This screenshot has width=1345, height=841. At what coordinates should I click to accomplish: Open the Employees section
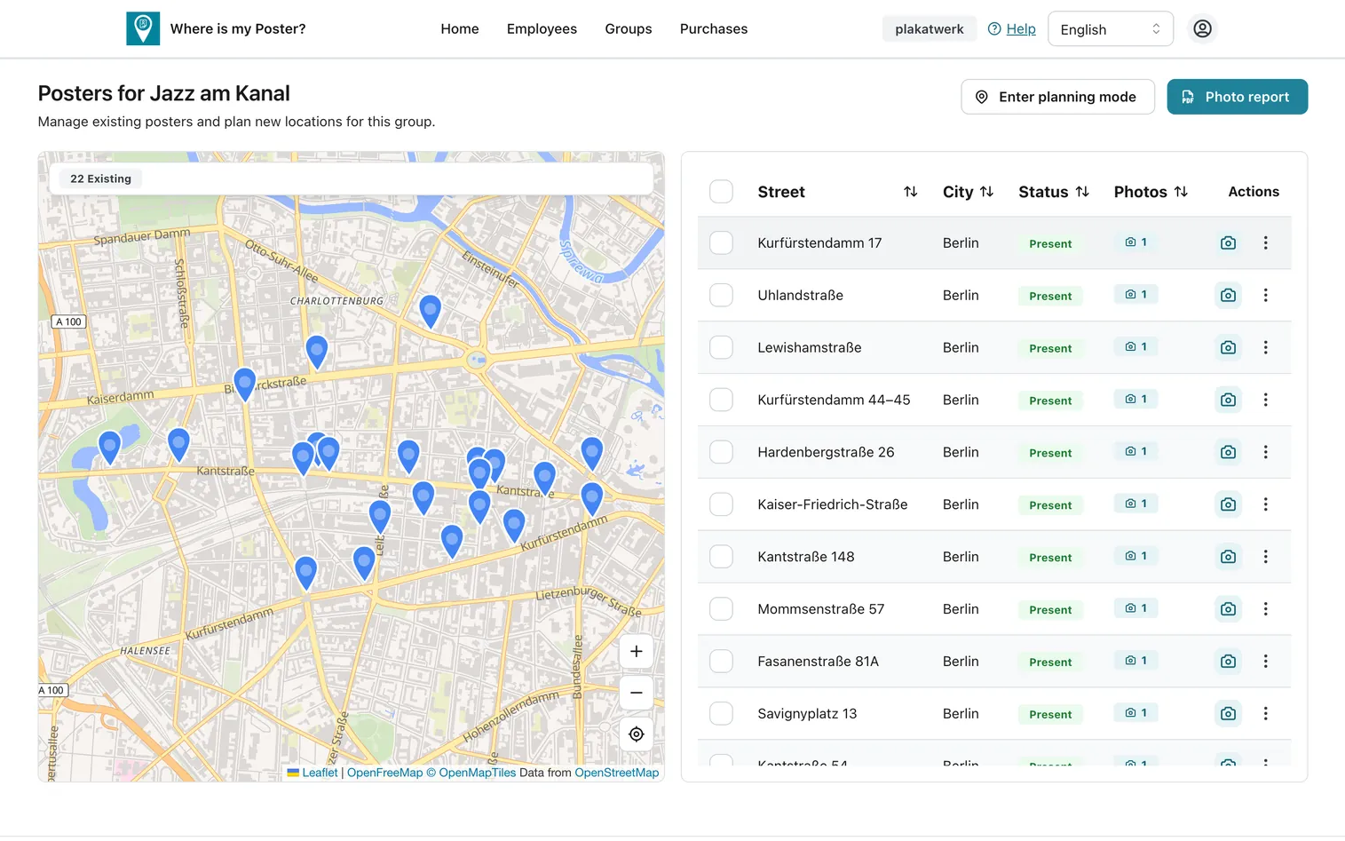pyautogui.click(x=542, y=28)
